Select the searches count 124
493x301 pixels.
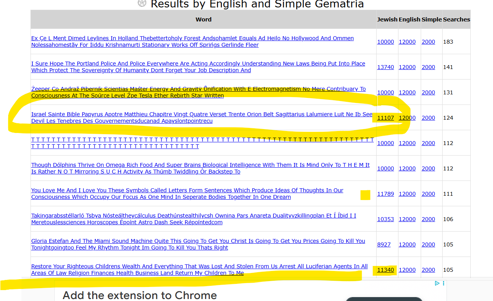[x=448, y=118]
